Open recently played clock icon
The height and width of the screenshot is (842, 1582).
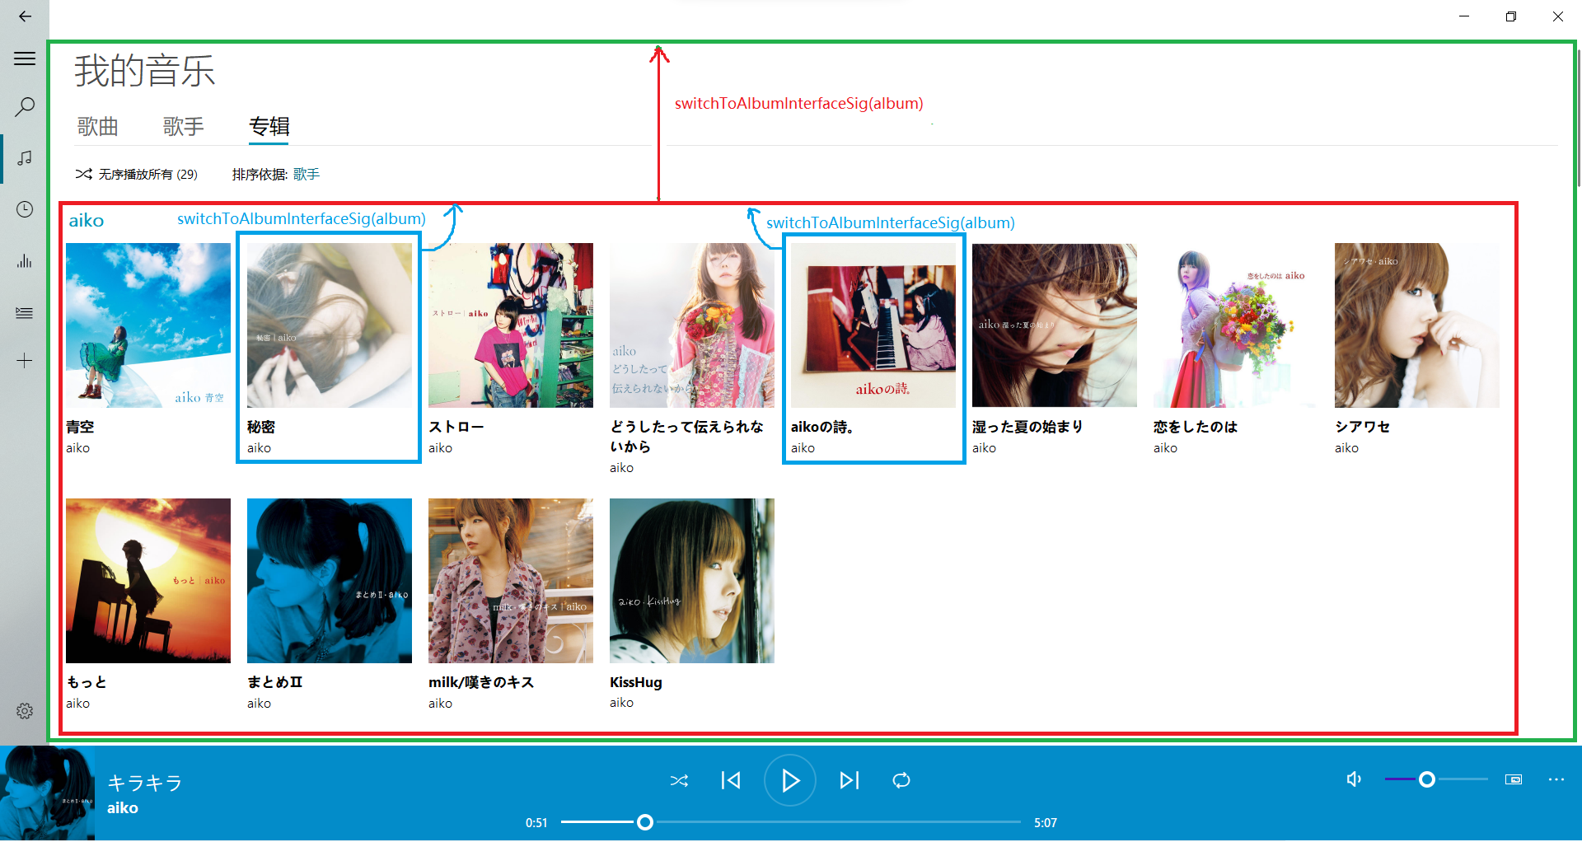[x=25, y=209]
